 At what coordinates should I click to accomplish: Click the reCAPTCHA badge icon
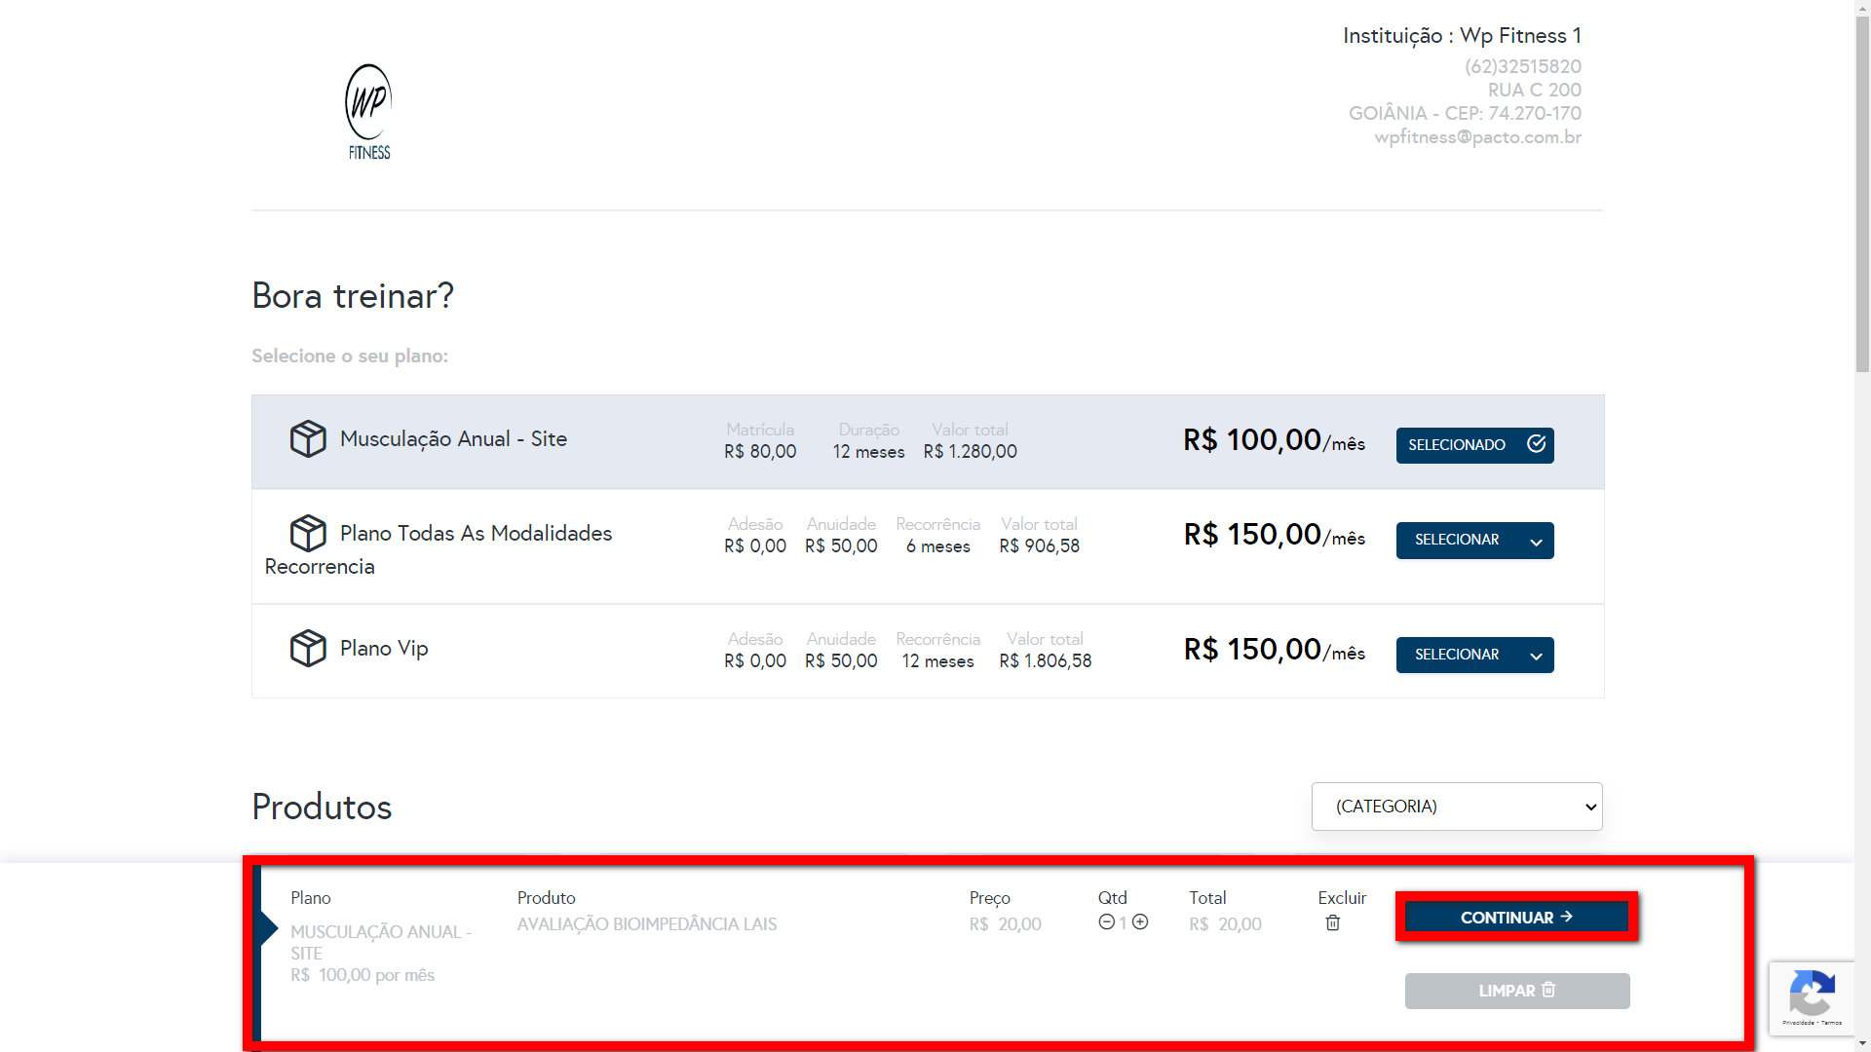1812,994
